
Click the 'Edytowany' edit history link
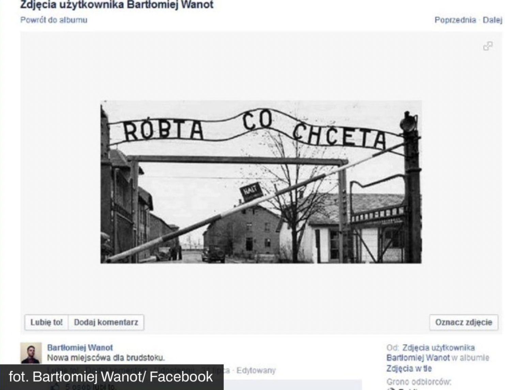click(256, 370)
